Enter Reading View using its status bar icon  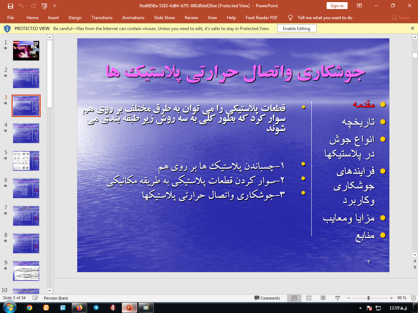(x=323, y=298)
